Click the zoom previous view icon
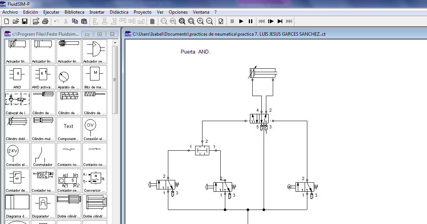The width and height of the screenshot is (427, 224). pos(173,21)
